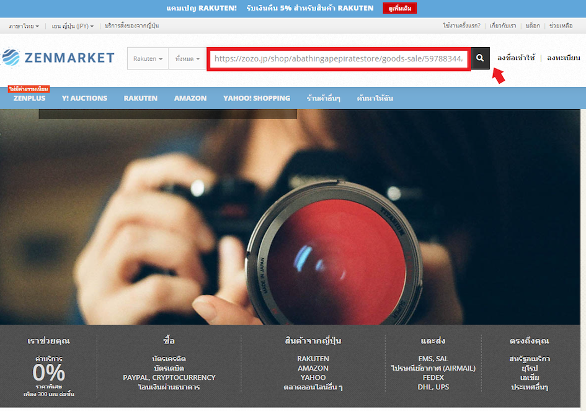This screenshot has width=586, height=411.
Task: Focus the zozo.jp URL search field
Action: pos(339,59)
